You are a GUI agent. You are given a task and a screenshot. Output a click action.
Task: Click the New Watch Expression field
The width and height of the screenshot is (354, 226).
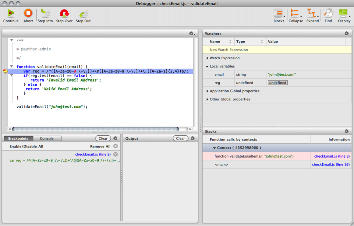(228, 50)
